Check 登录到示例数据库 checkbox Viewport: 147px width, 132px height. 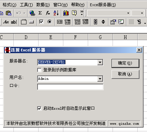(x=39, y=70)
